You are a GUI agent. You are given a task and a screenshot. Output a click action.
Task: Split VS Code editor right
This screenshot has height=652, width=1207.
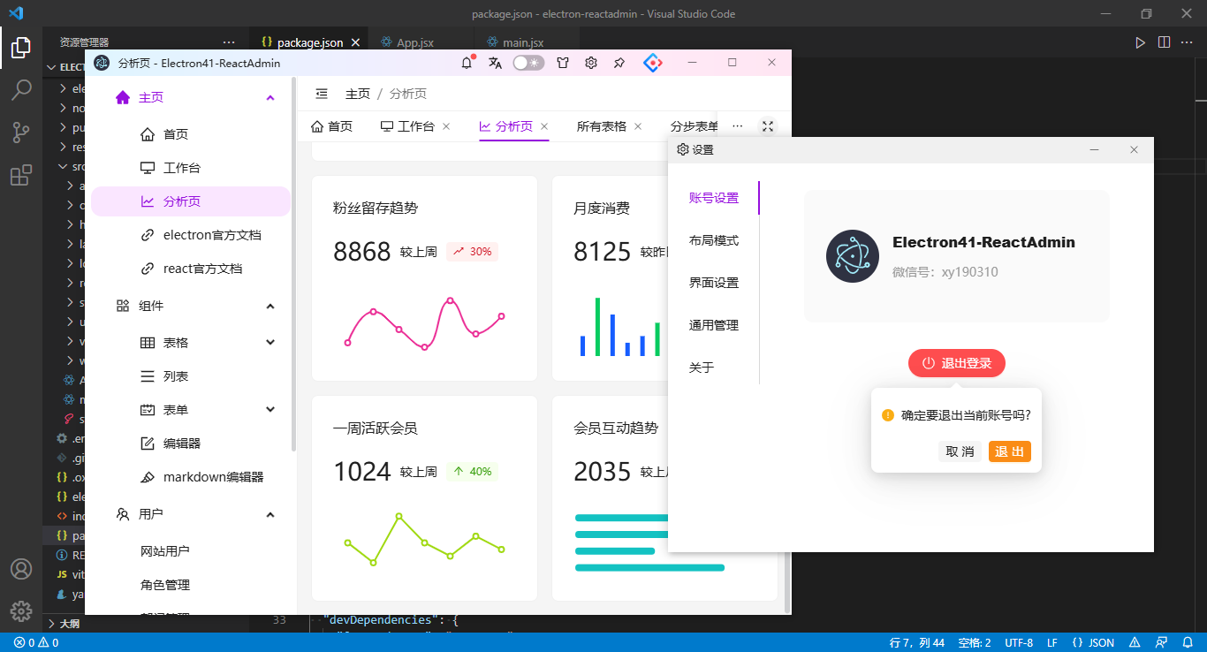click(1164, 42)
